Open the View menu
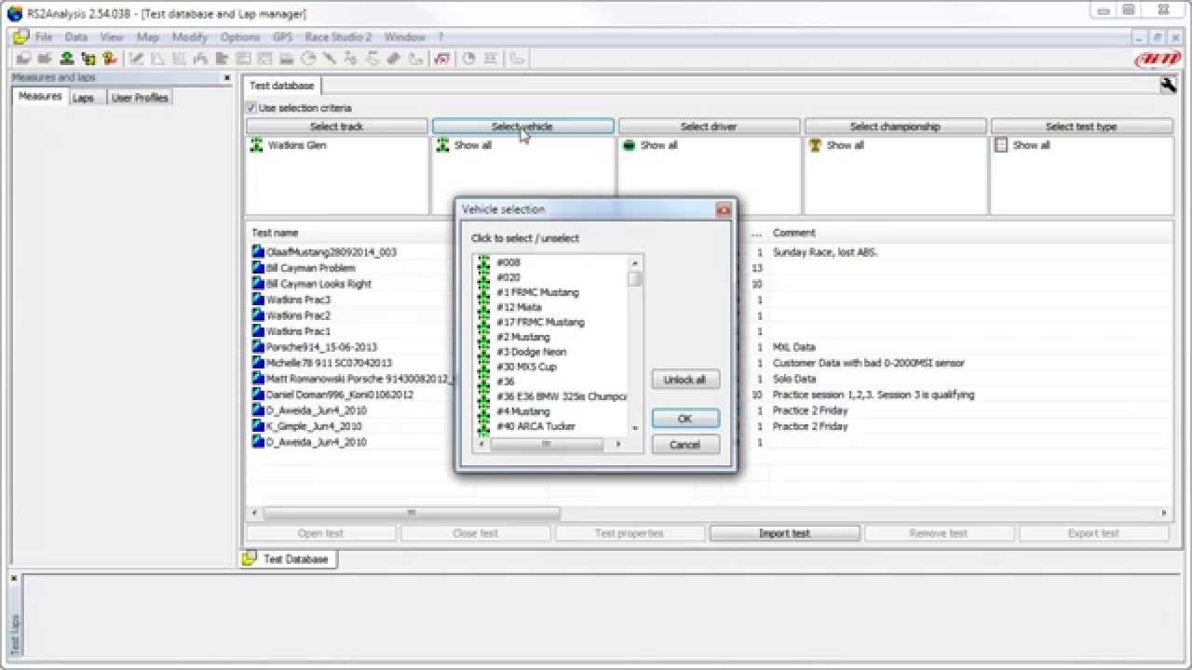 [112, 37]
